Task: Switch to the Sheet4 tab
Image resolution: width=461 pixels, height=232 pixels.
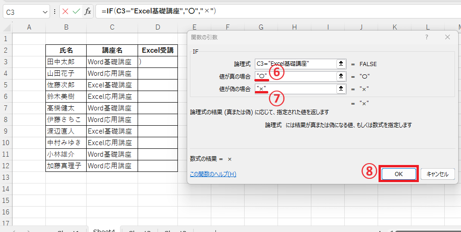Action: pyautogui.click(x=104, y=230)
